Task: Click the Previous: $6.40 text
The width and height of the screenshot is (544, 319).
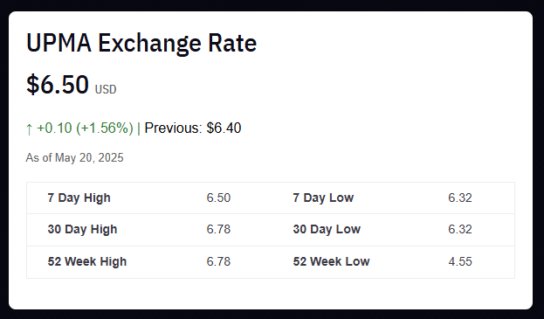Action: point(193,128)
